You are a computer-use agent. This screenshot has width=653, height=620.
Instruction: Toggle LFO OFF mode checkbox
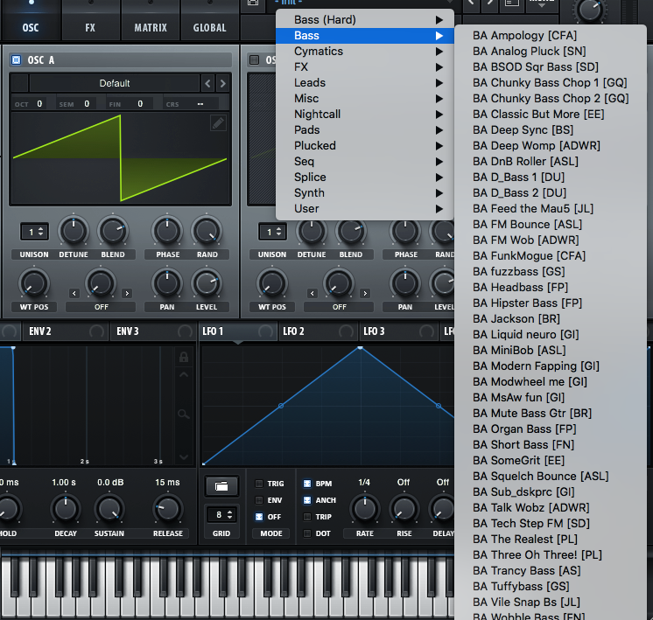click(x=259, y=517)
